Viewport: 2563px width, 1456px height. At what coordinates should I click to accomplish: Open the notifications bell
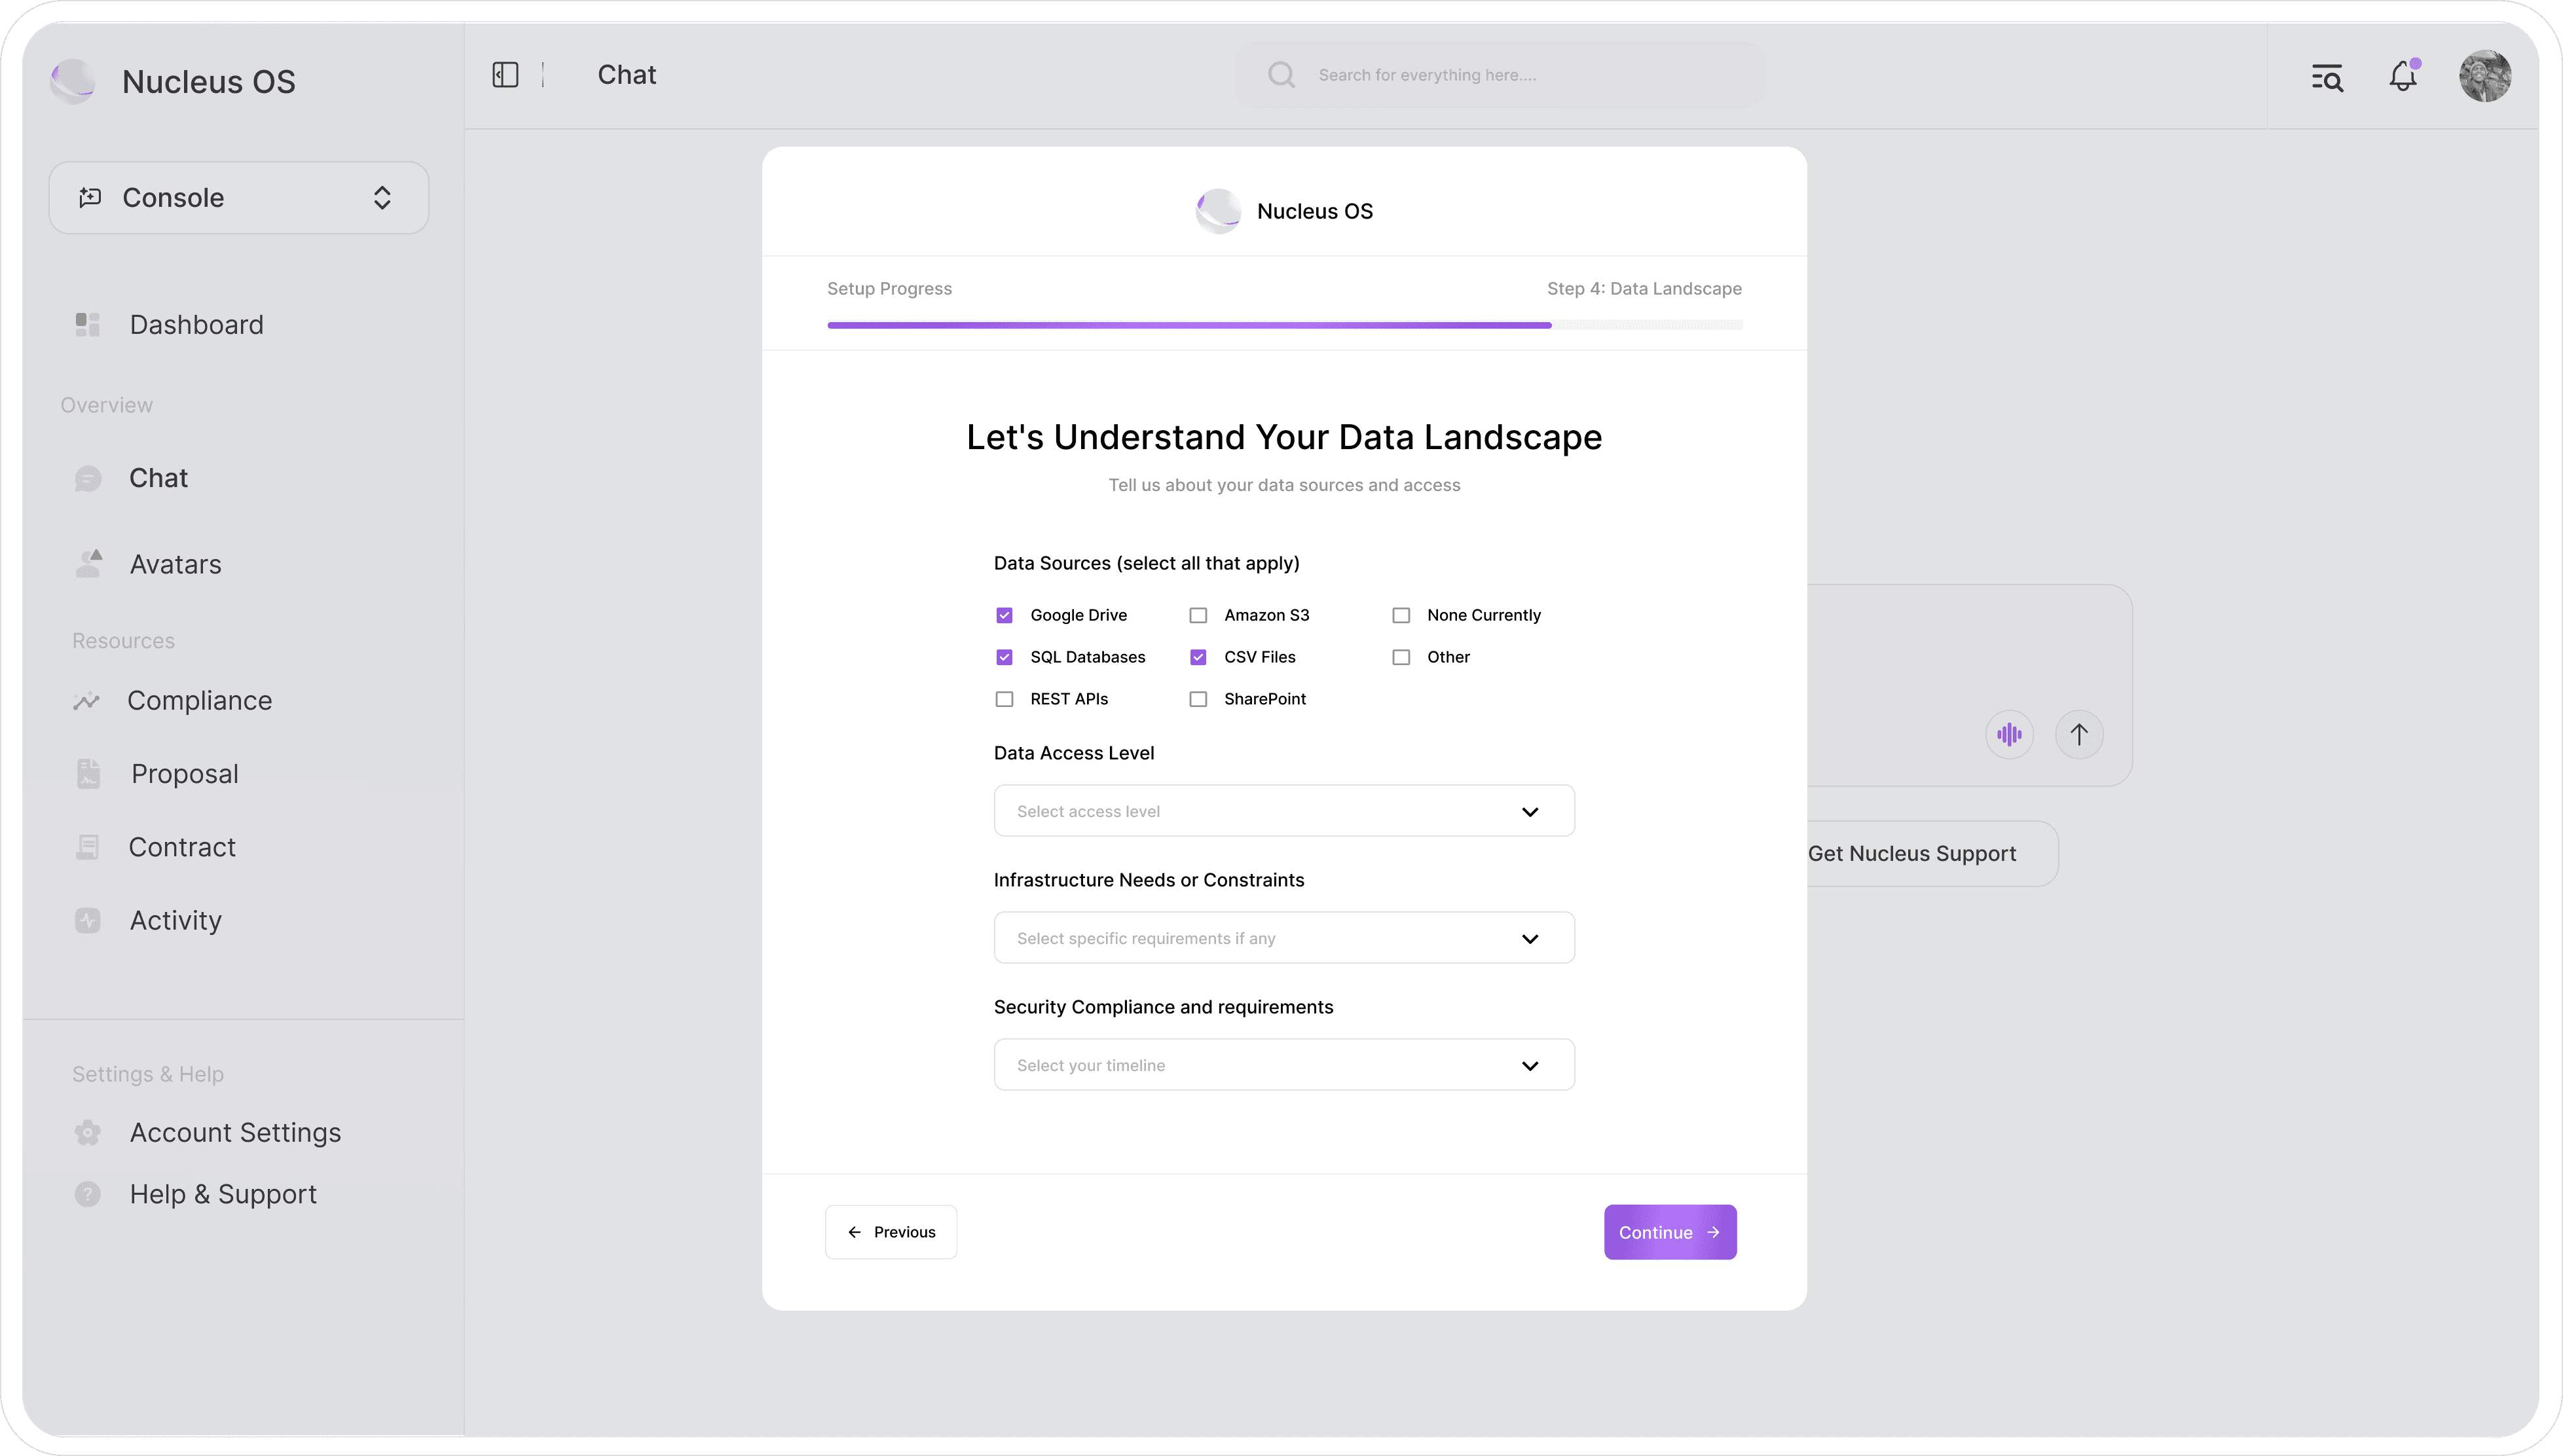(2402, 76)
